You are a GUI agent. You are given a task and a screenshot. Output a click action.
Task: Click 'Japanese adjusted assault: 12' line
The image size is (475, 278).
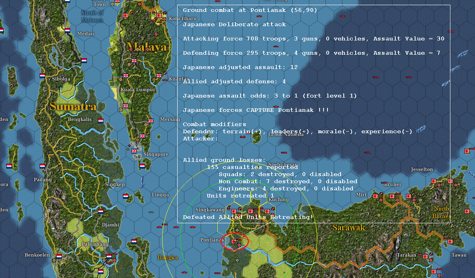[x=240, y=67]
